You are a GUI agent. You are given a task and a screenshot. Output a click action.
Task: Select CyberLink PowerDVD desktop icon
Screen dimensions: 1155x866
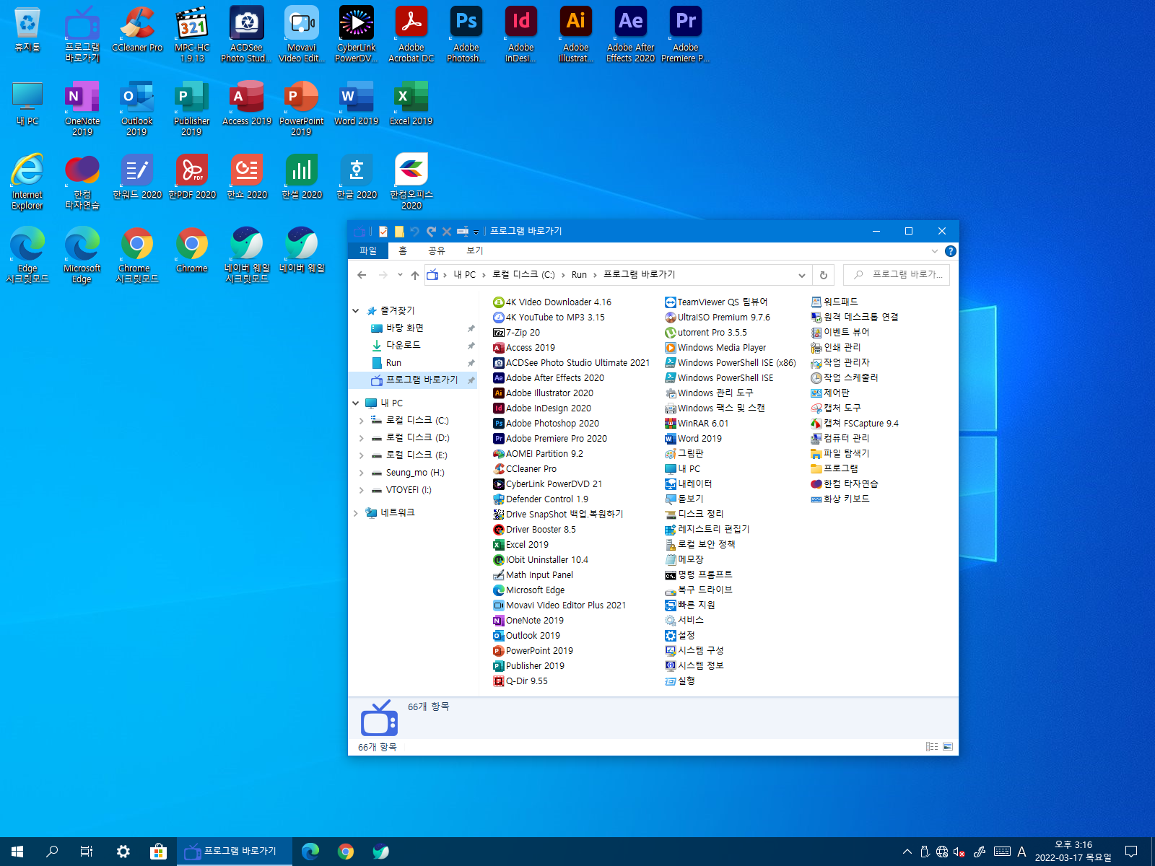pos(357,34)
